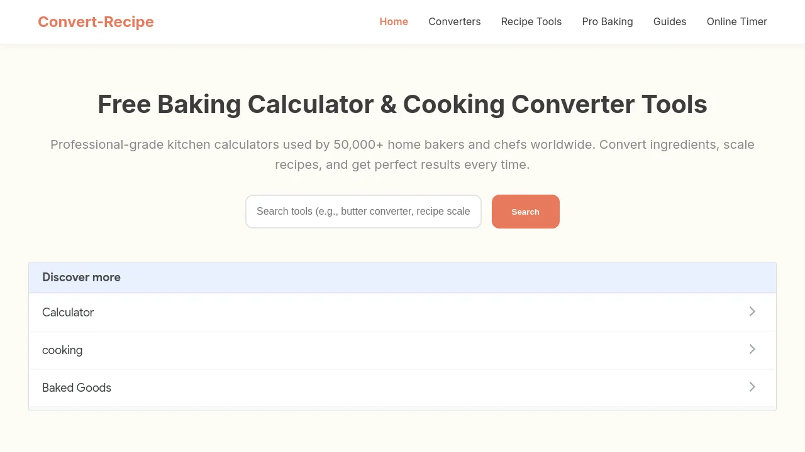Open the Guides nav link

[x=670, y=22]
